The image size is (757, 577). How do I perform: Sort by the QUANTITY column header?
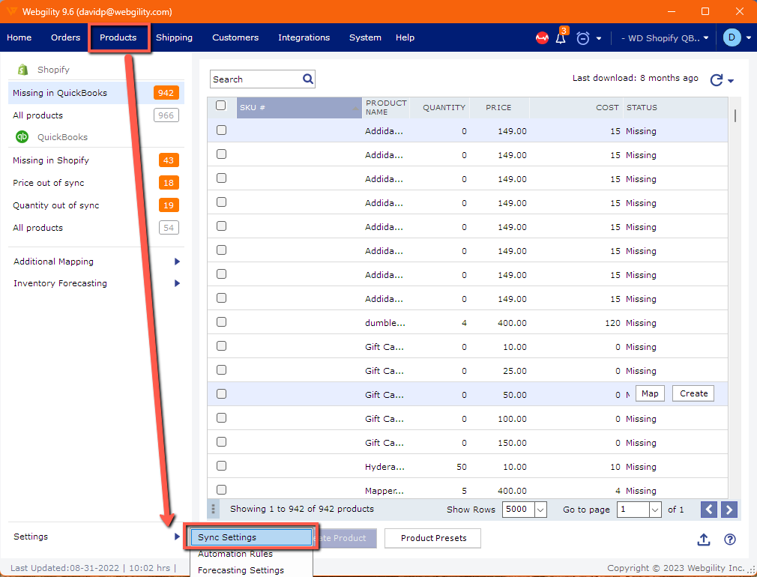click(439, 108)
